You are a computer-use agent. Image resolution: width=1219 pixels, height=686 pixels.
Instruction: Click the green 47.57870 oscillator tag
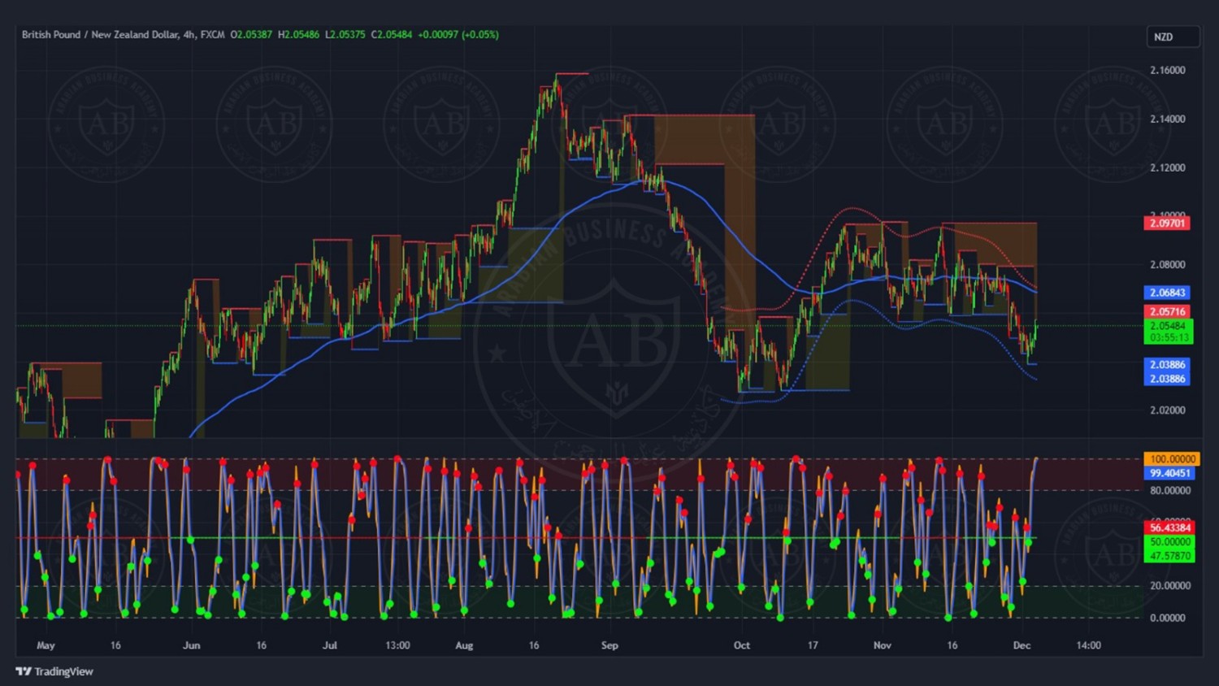(1169, 556)
